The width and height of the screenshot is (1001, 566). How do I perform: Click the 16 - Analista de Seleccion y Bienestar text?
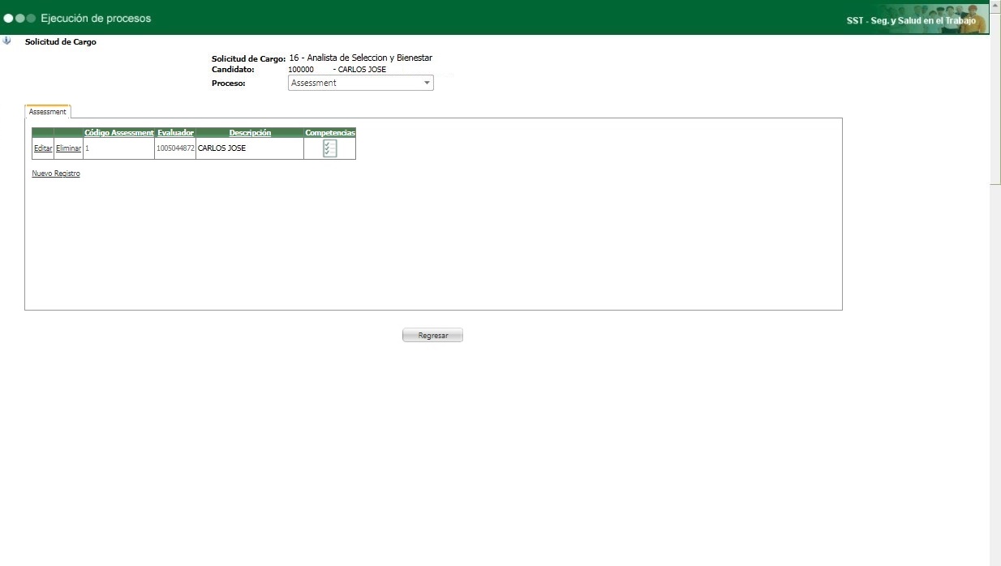pyautogui.click(x=360, y=58)
